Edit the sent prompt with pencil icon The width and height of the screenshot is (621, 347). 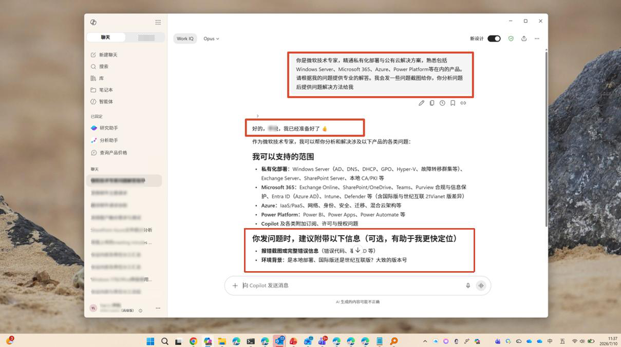click(x=421, y=103)
